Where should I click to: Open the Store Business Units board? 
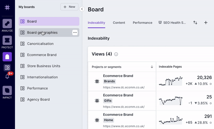point(49,66)
